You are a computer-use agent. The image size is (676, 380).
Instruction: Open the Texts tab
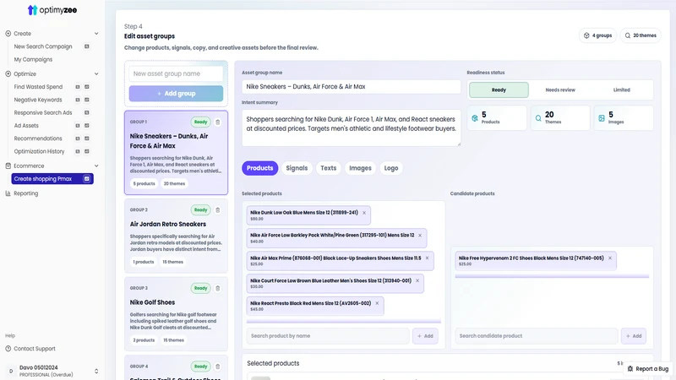click(328, 168)
